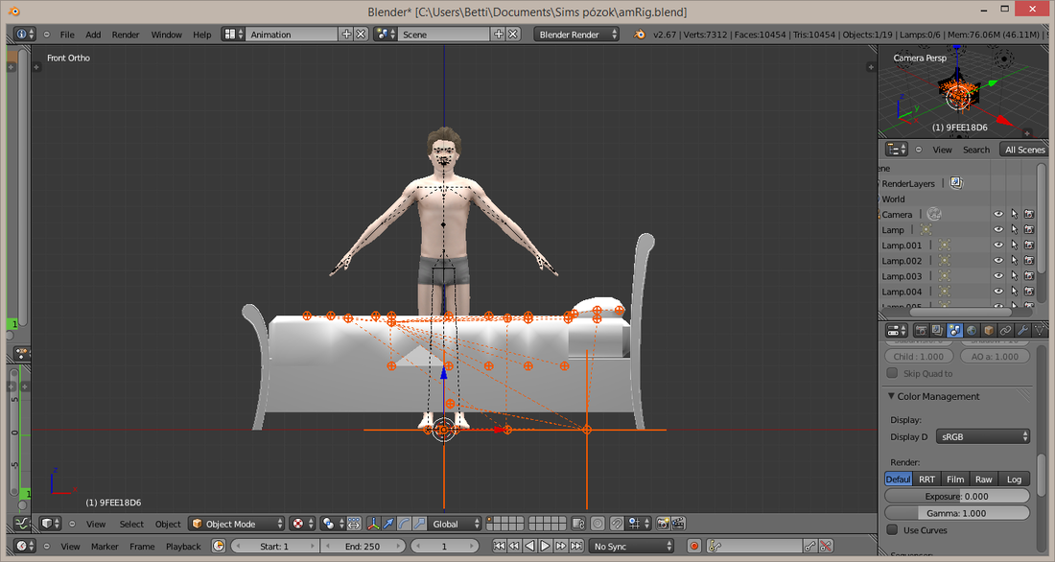This screenshot has width=1055, height=562.
Task: Hide Lamp.003 using its eye icon
Action: (998, 276)
